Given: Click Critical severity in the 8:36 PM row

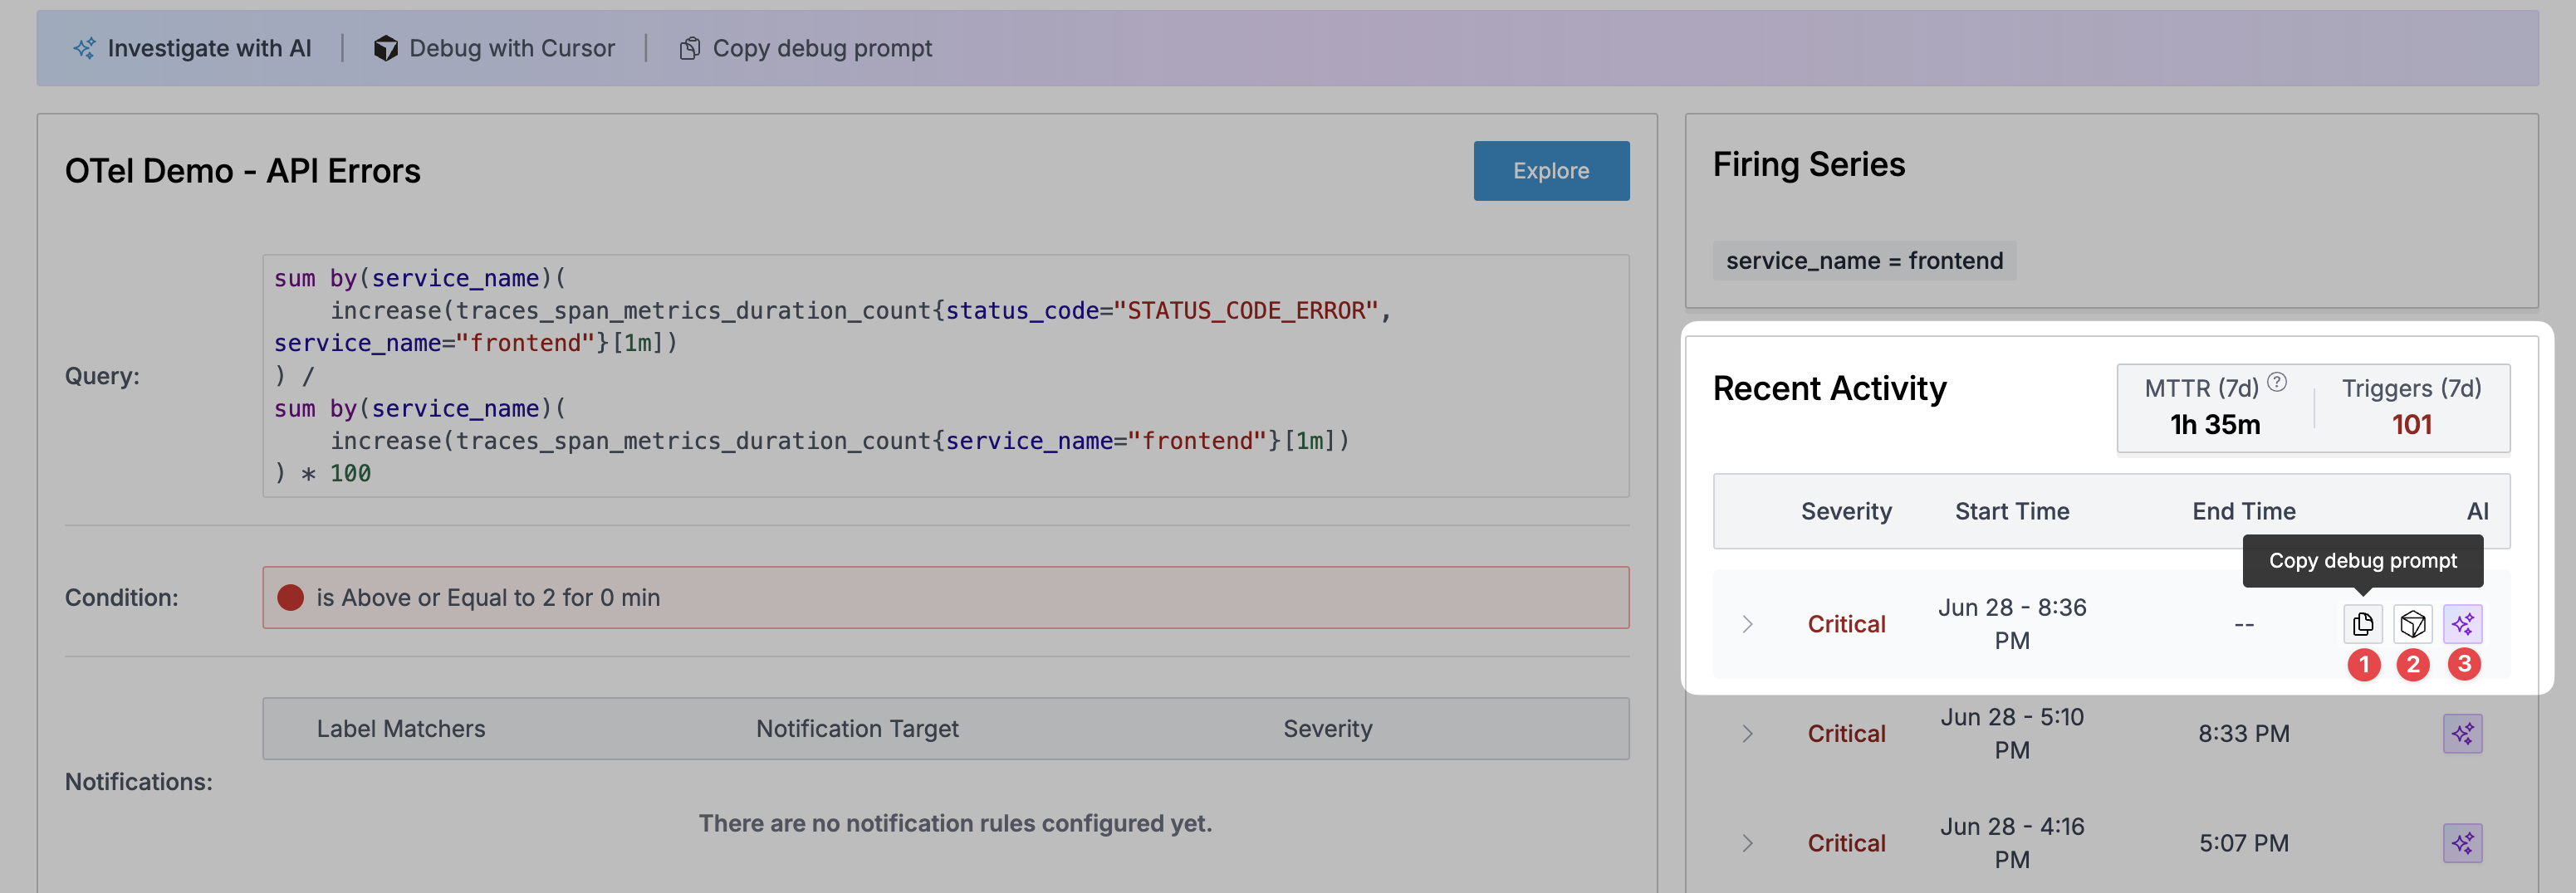Looking at the screenshot, I should (1846, 624).
